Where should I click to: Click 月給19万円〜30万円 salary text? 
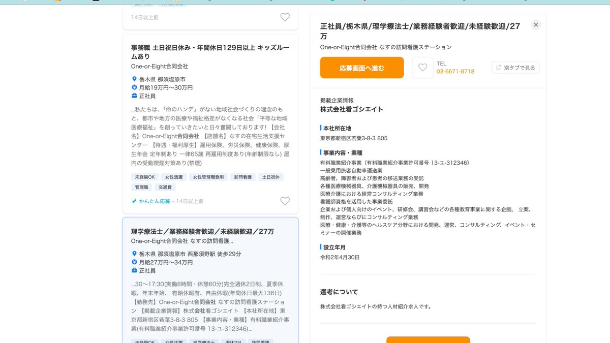(166, 87)
